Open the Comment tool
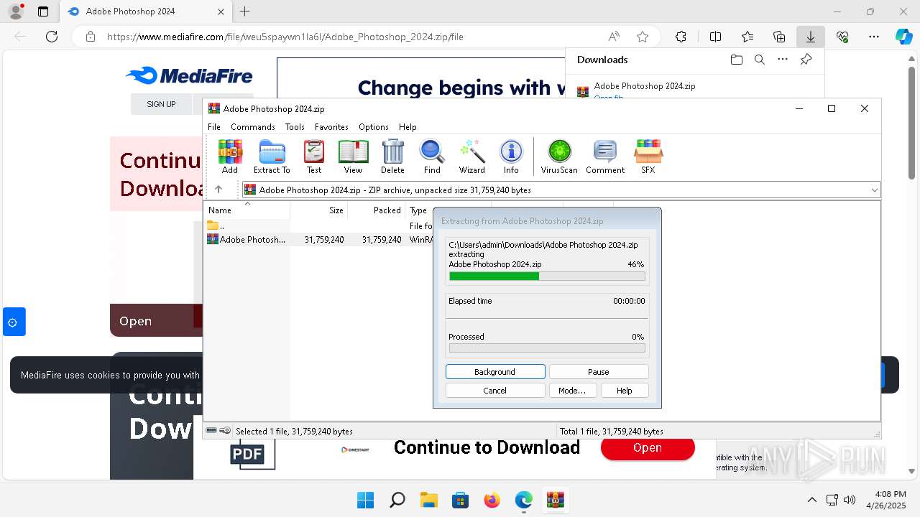This screenshot has height=517, width=920. click(605, 157)
